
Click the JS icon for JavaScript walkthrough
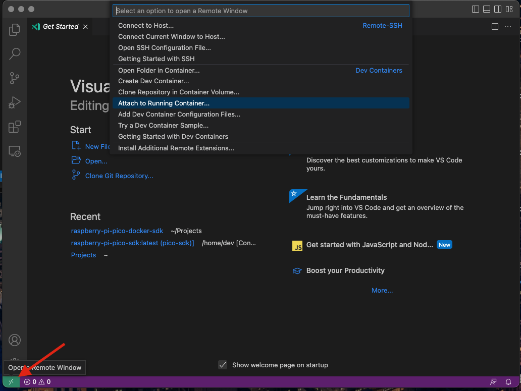coord(297,246)
